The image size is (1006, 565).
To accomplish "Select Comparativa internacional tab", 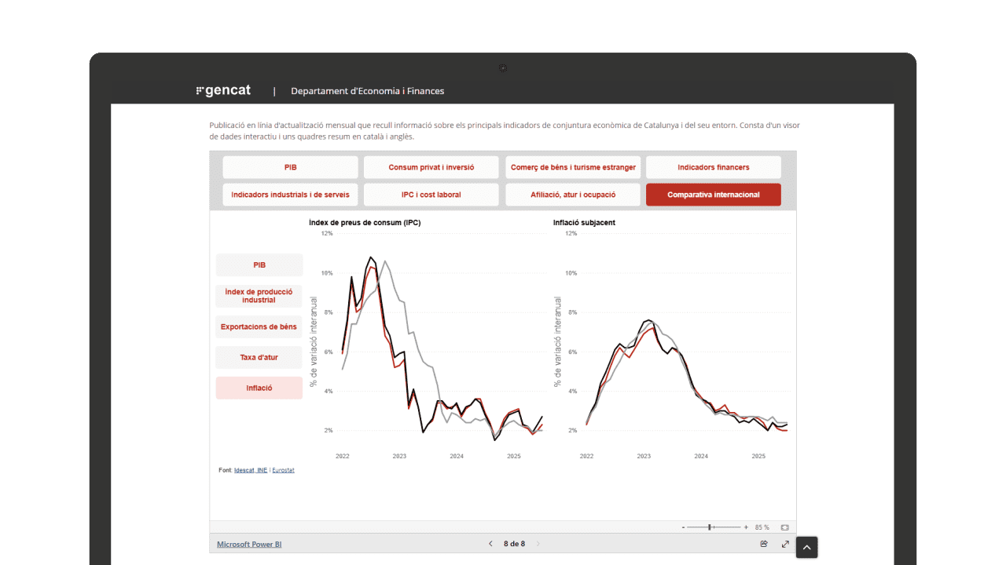I will coord(713,195).
